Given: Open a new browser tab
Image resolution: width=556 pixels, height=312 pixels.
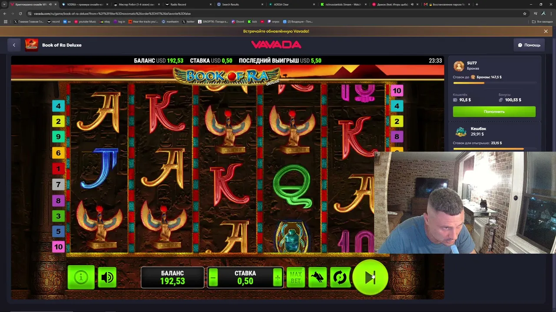Looking at the screenshot, I should (x=477, y=4).
